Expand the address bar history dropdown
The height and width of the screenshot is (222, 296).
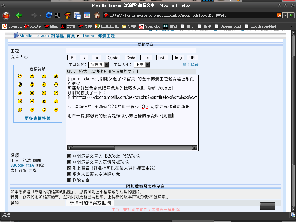pos(285,15)
